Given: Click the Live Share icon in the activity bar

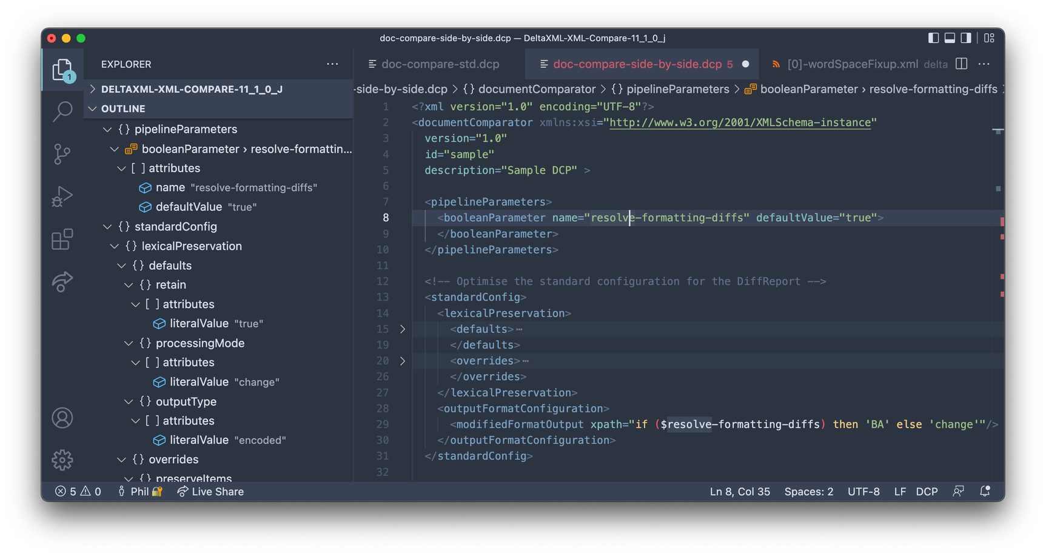Looking at the screenshot, I should (62, 281).
